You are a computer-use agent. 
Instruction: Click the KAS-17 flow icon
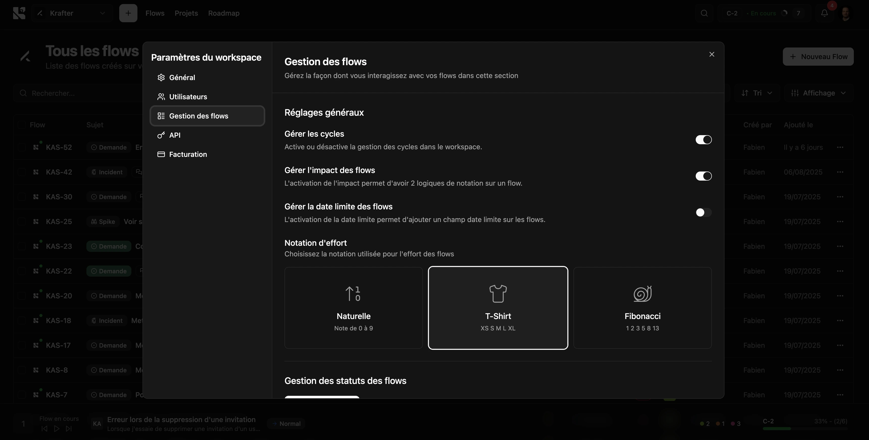click(x=36, y=346)
